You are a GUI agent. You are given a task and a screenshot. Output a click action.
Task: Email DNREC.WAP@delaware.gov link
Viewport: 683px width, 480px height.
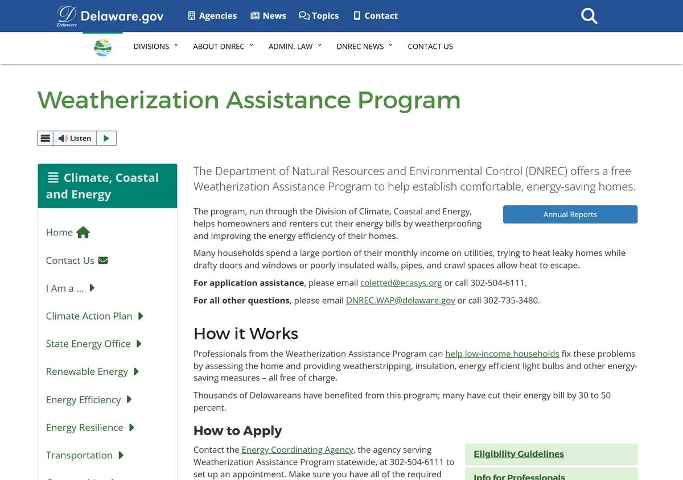[401, 300]
